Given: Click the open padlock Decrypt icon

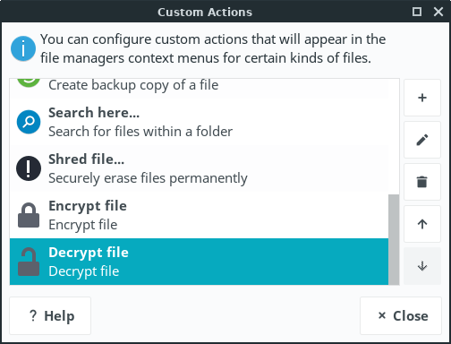Looking at the screenshot, I should [x=29, y=262].
